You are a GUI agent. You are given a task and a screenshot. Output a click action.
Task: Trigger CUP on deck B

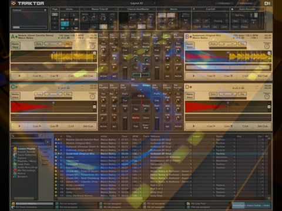(x=245, y=76)
